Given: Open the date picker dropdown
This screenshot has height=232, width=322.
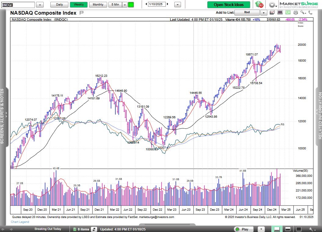Looking at the screenshot, I should click(x=178, y=5).
